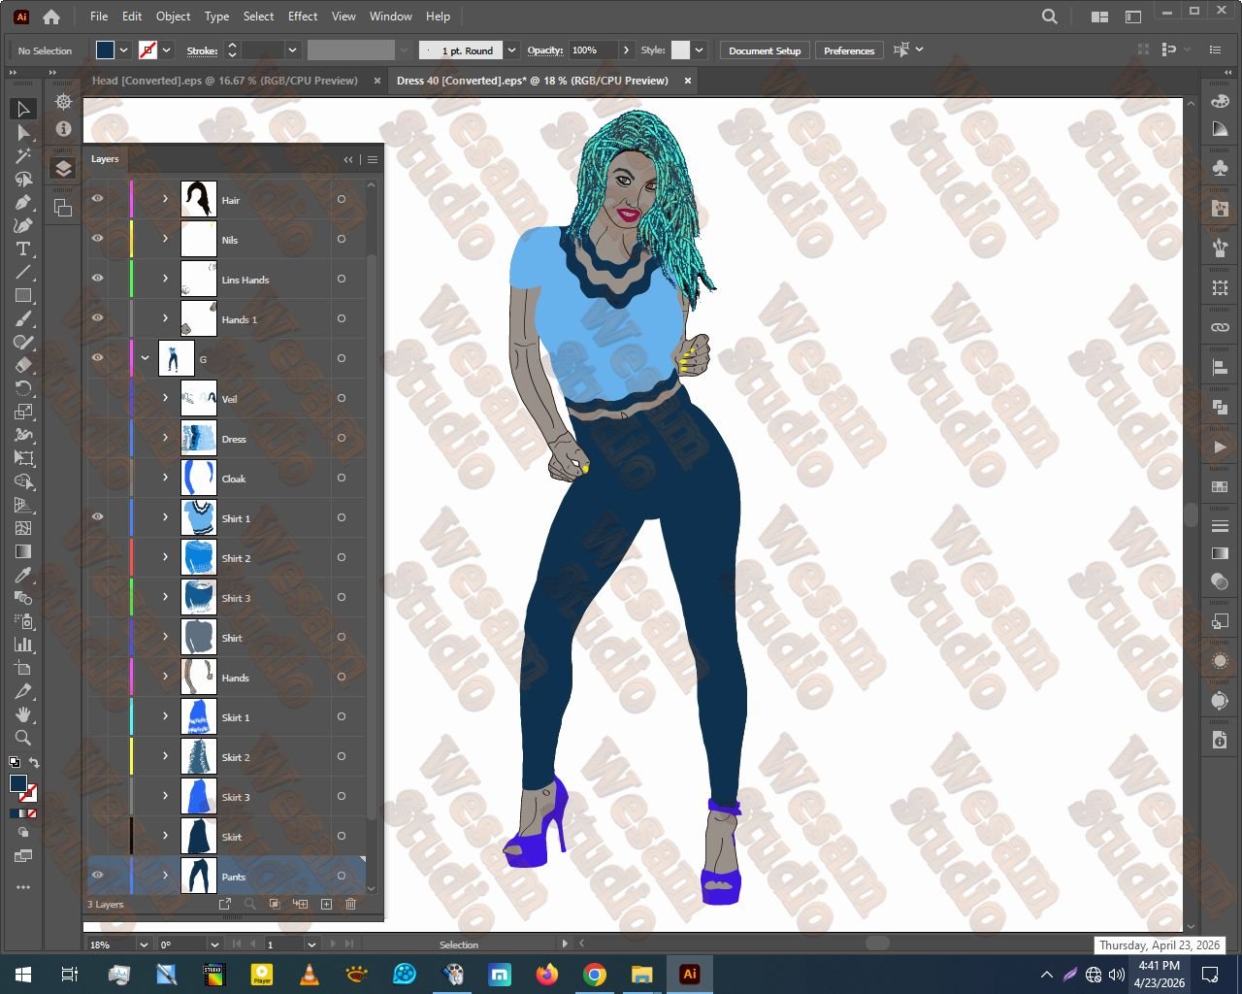Select the Type tool
The width and height of the screenshot is (1242, 994).
(23, 248)
